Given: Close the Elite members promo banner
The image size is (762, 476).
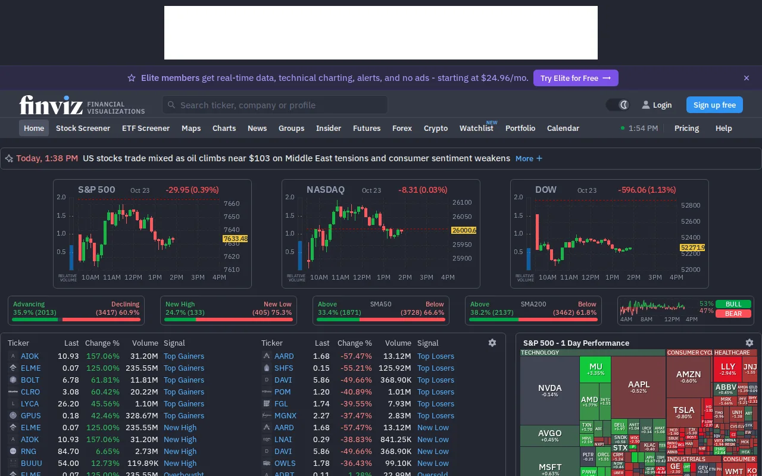Looking at the screenshot, I should [747, 78].
